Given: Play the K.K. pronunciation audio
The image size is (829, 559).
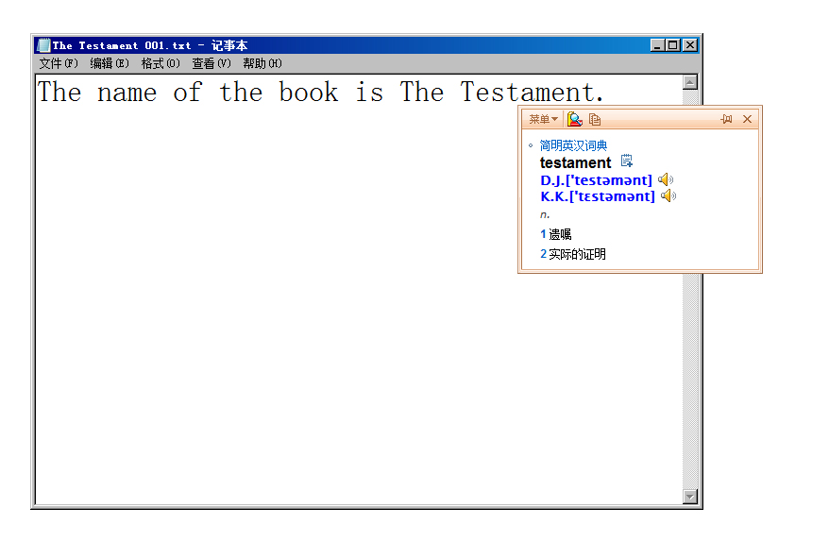Looking at the screenshot, I should coord(668,195).
